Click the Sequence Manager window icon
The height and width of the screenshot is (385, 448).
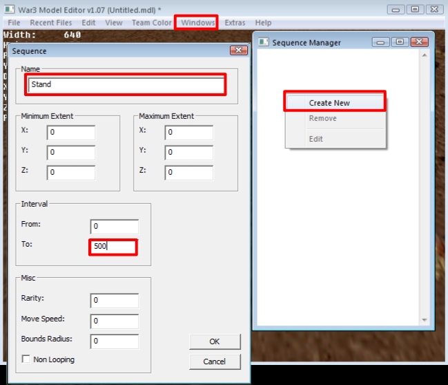[x=263, y=42]
